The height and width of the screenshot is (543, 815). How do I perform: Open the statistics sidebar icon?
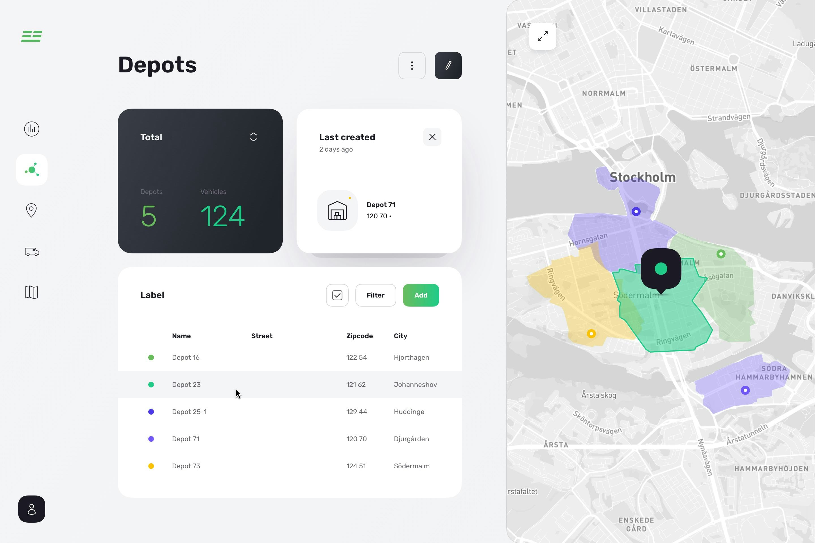[x=31, y=129]
